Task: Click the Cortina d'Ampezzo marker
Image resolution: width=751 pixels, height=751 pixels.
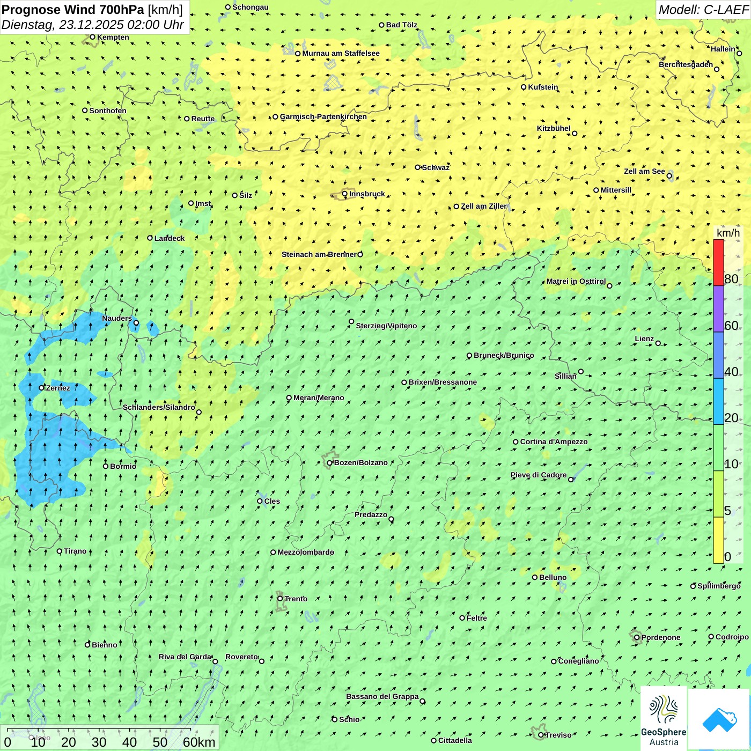Action: coord(516,442)
